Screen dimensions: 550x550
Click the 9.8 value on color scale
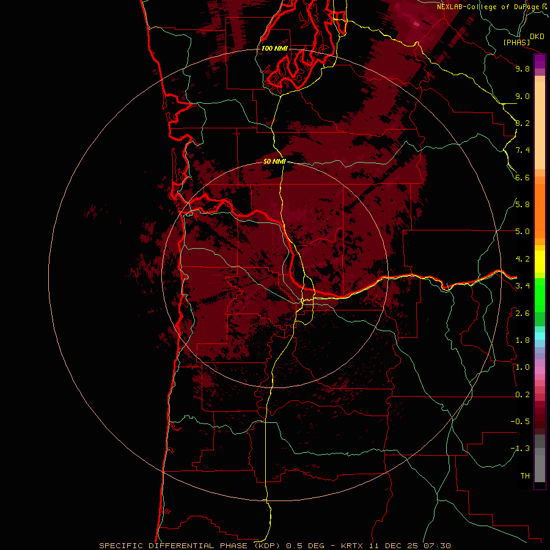[x=522, y=68]
